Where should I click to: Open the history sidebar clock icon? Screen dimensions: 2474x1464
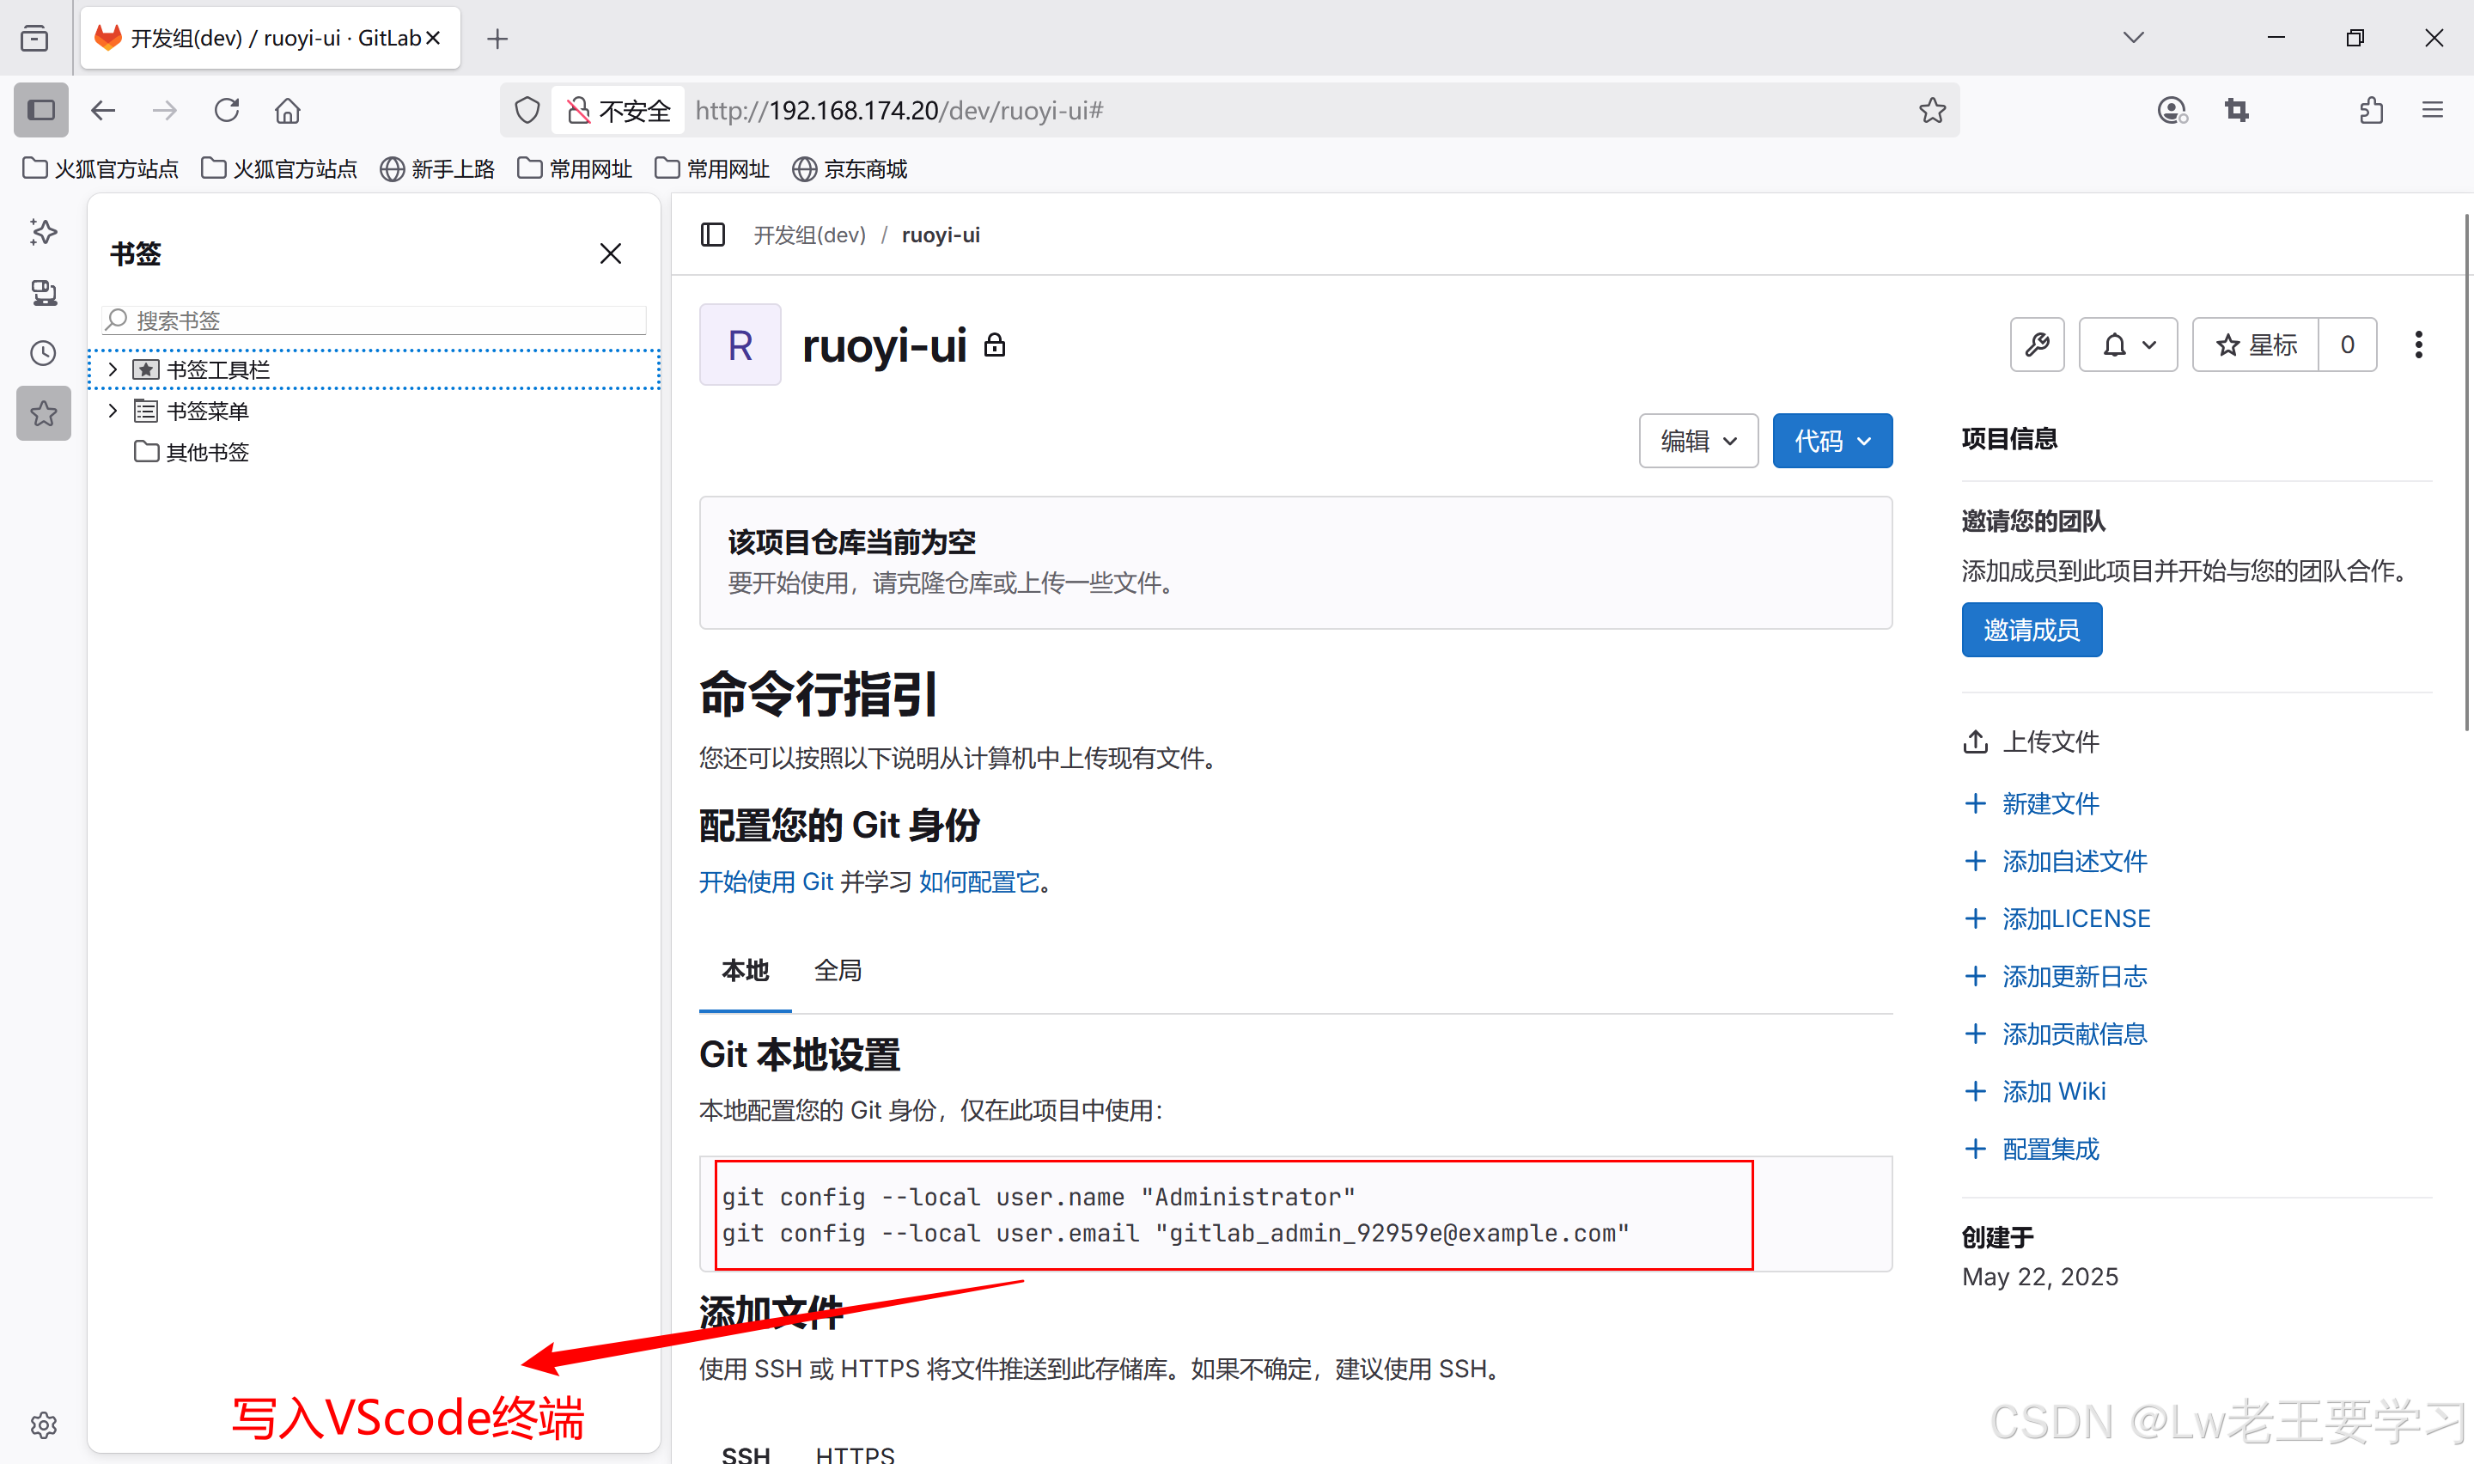(44, 353)
